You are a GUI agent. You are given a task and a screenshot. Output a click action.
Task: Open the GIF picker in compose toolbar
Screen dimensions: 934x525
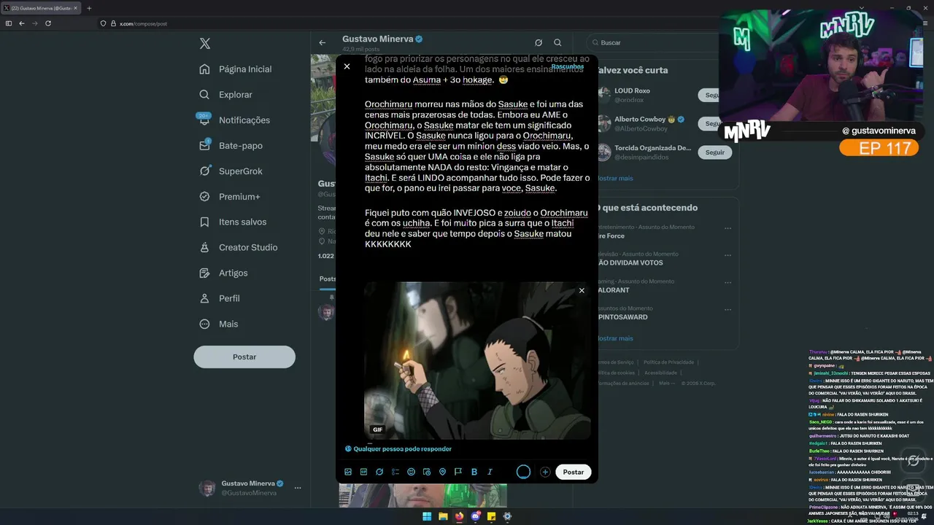(x=363, y=472)
